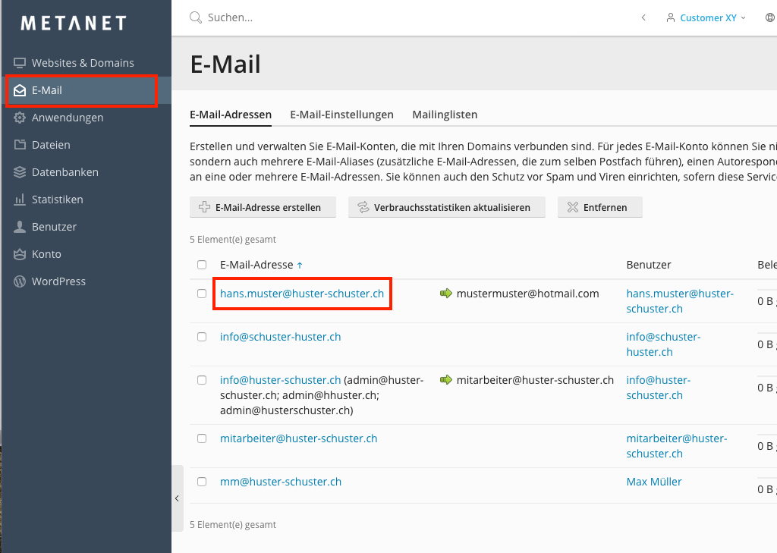The image size is (777, 553).
Task: Click the globe icon in top bar
Action: click(771, 17)
